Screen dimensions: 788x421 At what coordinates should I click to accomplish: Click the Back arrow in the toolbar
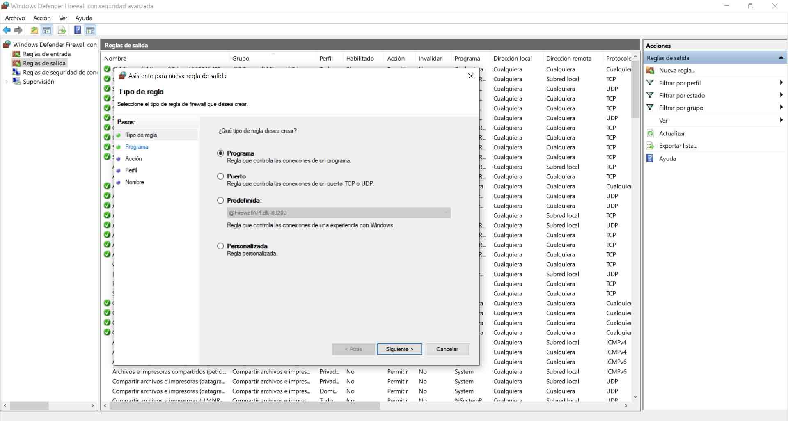point(7,30)
